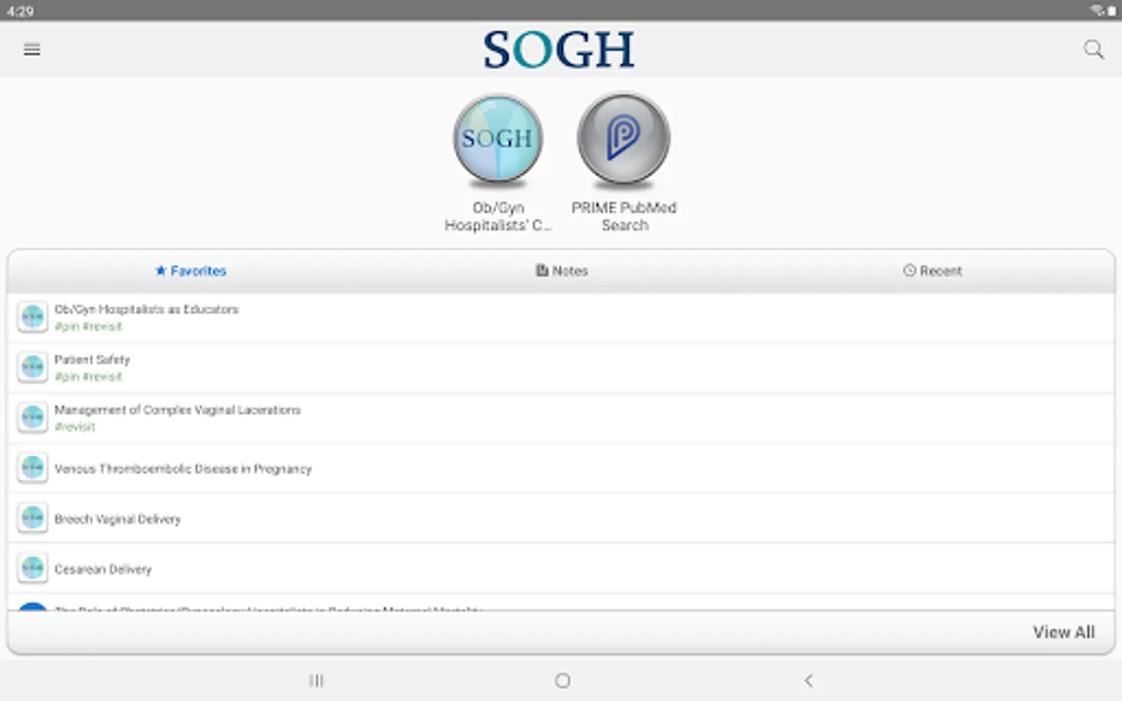
Task: Open the Breech Vaginal Delivery entry
Action: pyautogui.click(x=561, y=519)
